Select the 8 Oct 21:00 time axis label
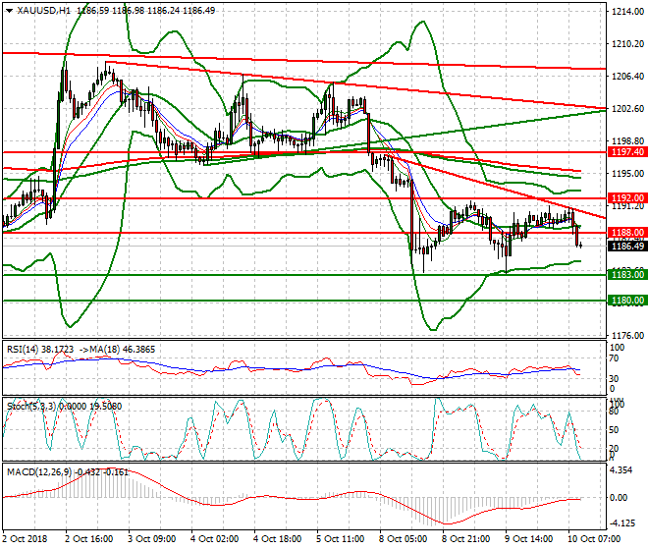This screenshot has height=550, width=648. (465, 539)
